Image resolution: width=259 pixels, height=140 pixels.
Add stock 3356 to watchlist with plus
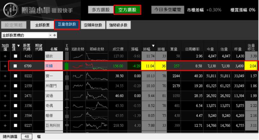pos(5,106)
